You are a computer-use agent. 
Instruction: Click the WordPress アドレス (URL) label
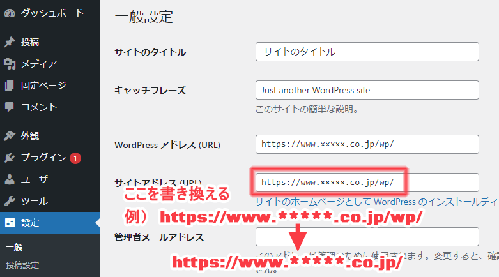coord(167,145)
